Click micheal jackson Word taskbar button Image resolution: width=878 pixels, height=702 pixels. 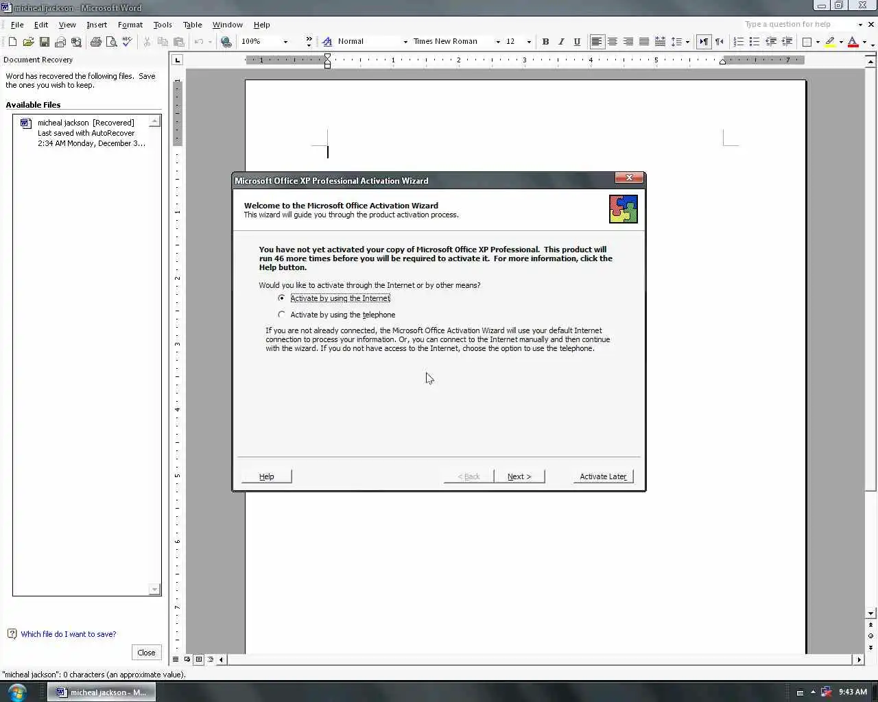(x=102, y=692)
